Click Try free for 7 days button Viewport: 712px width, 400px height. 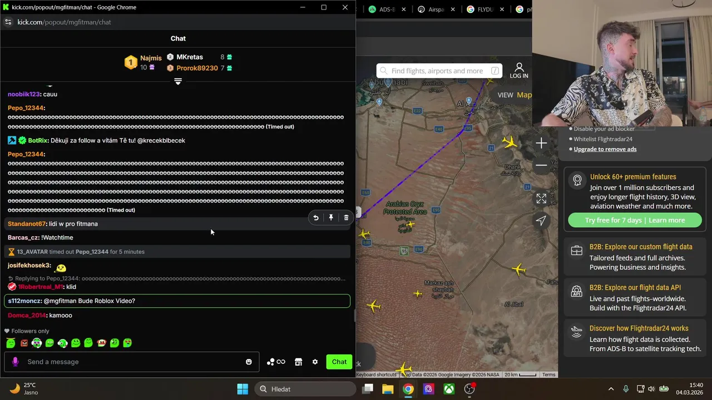(635, 220)
